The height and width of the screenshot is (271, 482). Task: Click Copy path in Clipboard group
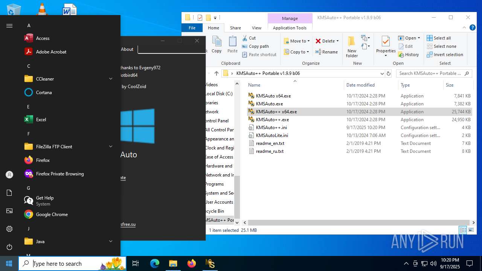(255, 46)
